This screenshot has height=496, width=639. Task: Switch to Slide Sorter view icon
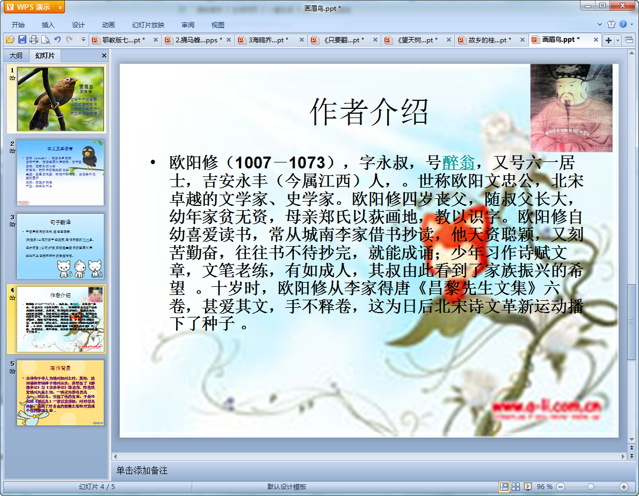pyautogui.click(x=515, y=487)
